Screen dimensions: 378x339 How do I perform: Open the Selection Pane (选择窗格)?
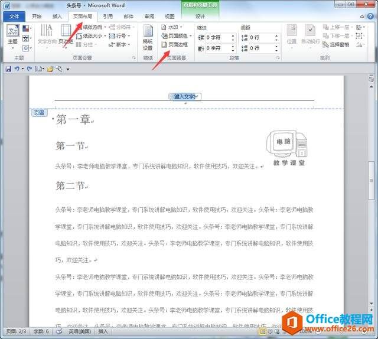(x=336, y=45)
